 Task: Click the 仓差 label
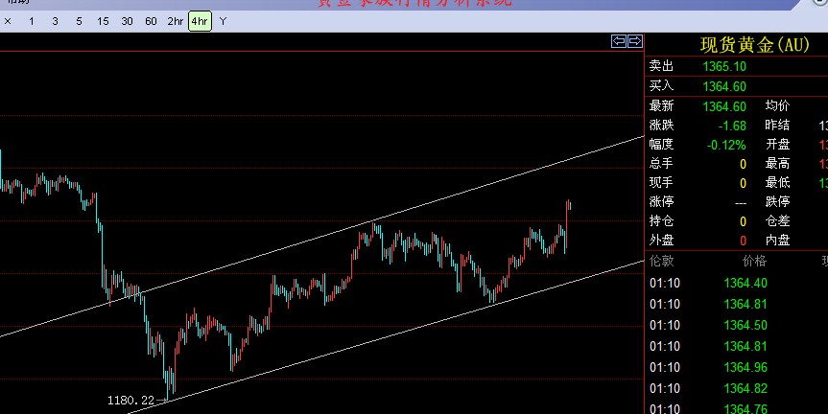tap(778, 221)
